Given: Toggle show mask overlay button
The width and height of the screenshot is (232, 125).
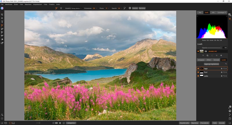Looking at the screenshot, I should pyautogui.click(x=60, y=123).
